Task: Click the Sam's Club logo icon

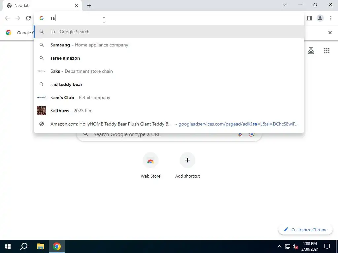Action: (x=42, y=98)
